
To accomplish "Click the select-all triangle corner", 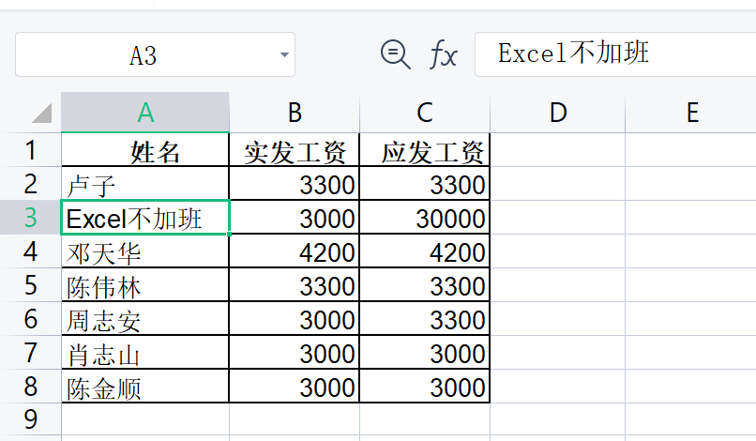I will coord(42,113).
